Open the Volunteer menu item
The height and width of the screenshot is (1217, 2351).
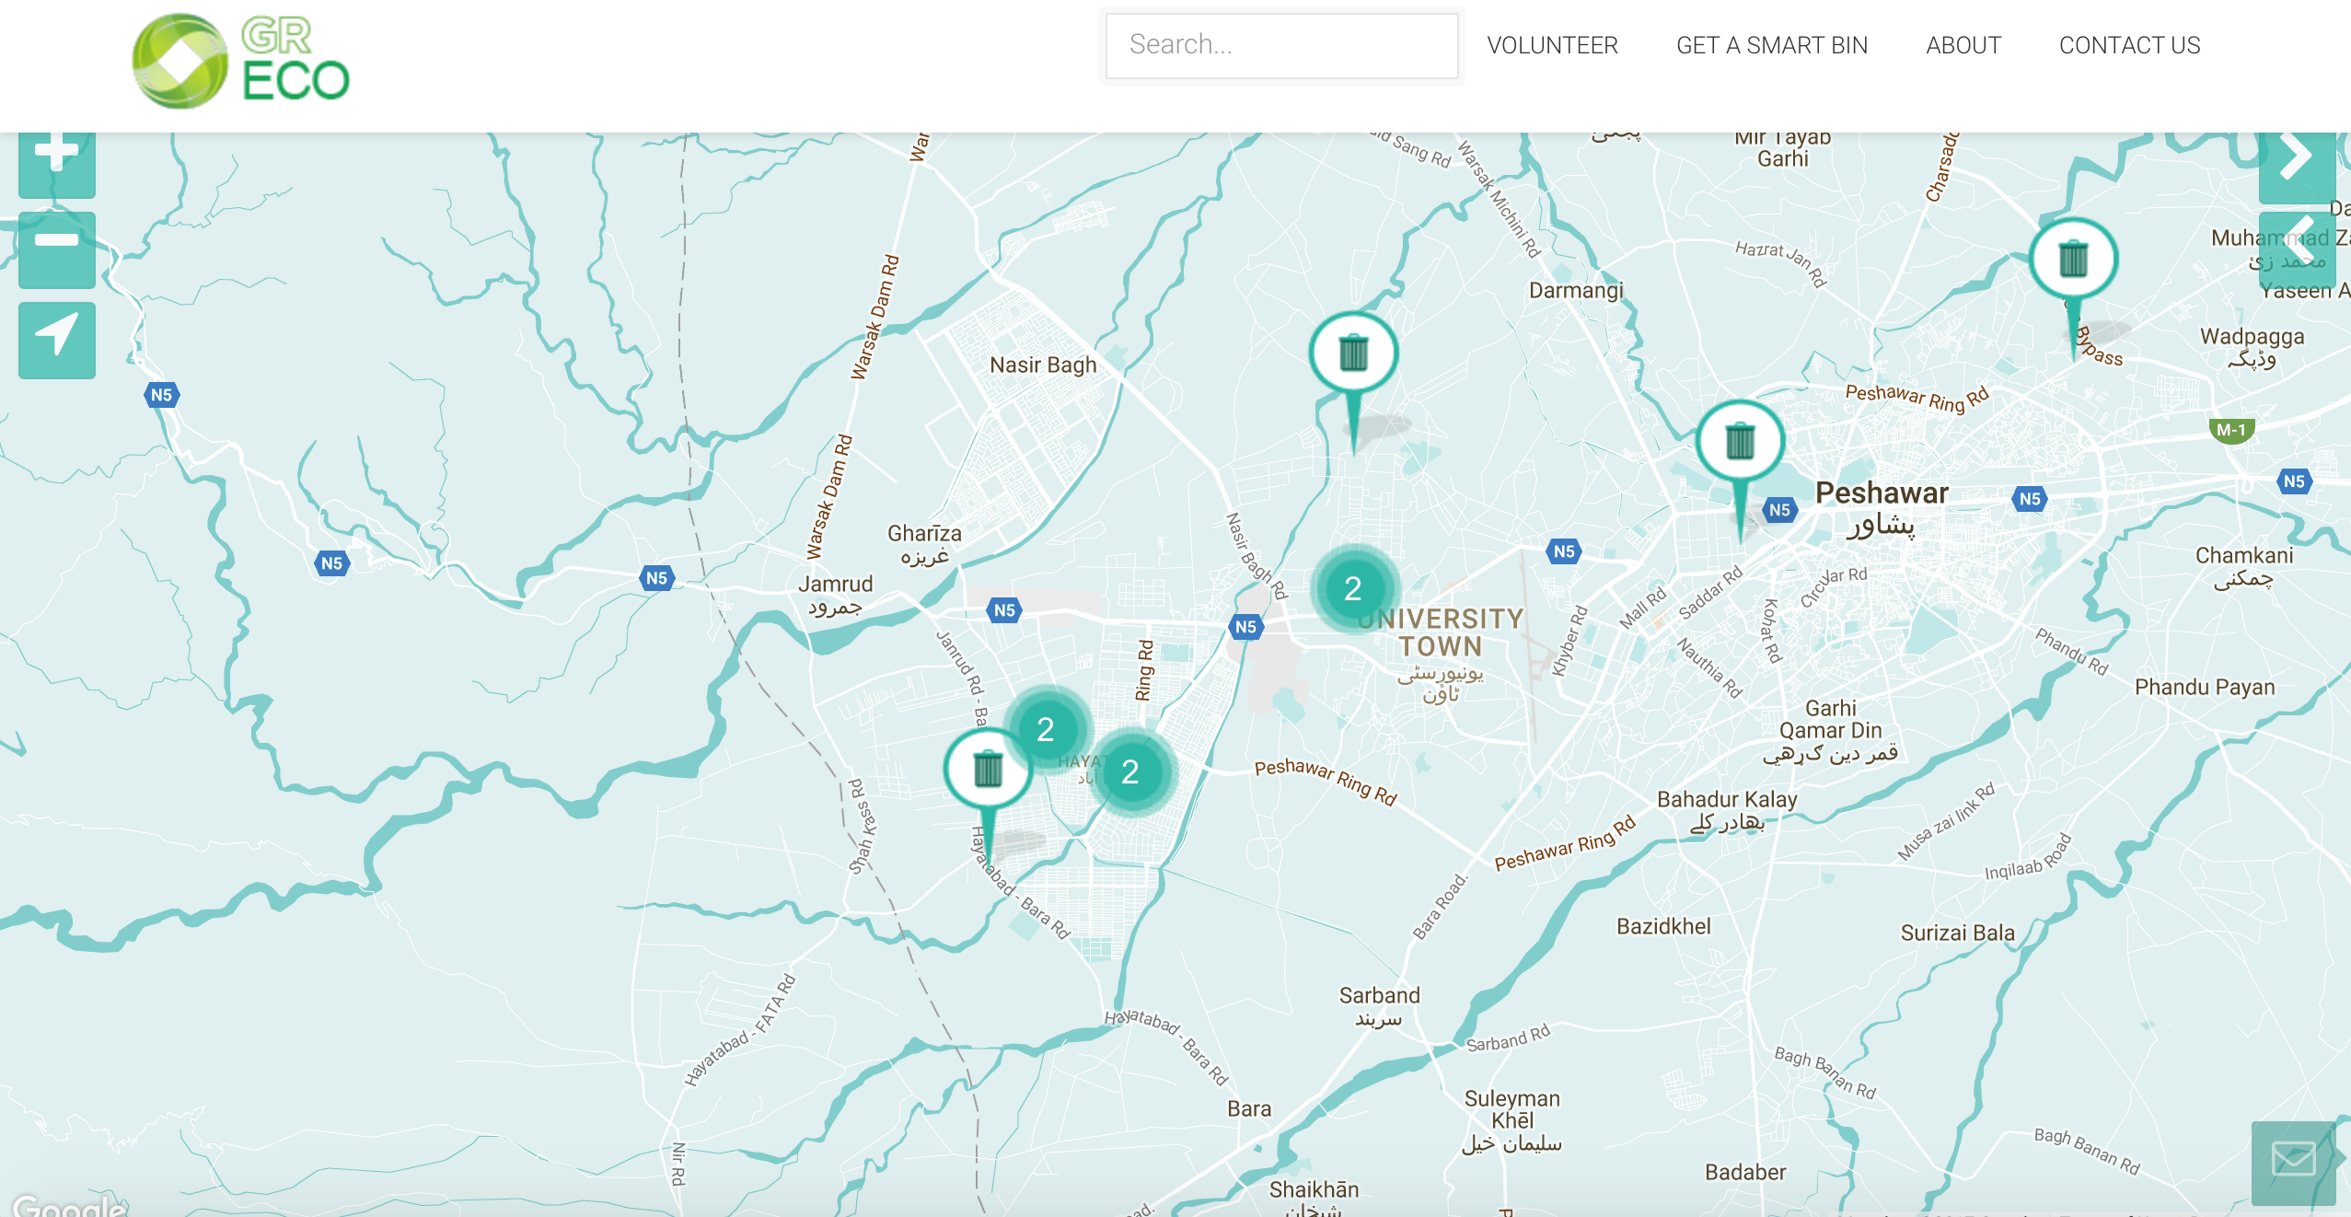[x=1552, y=45]
